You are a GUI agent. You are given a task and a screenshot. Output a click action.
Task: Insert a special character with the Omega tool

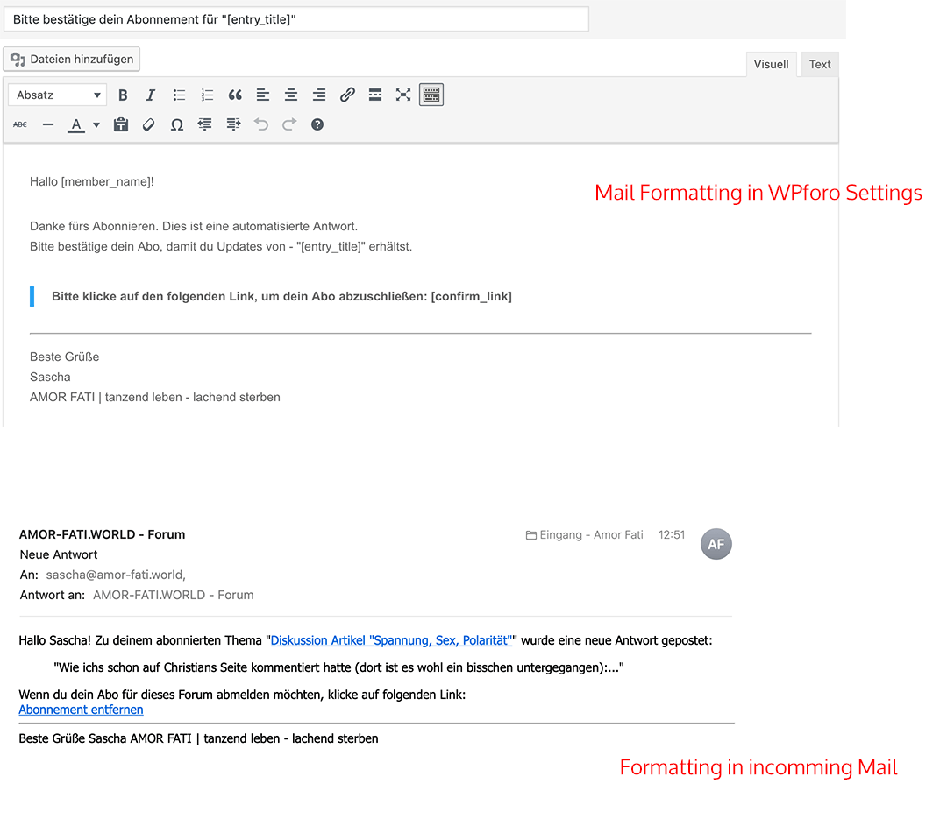(x=176, y=124)
